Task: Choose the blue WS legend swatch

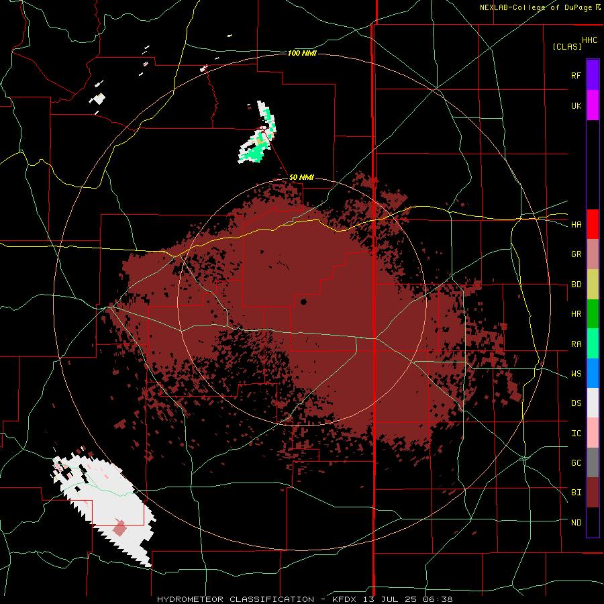Action: 593,373
